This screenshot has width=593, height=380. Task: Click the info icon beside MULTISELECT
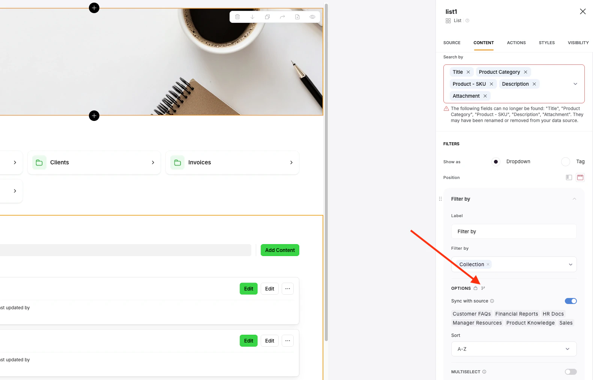484,372
